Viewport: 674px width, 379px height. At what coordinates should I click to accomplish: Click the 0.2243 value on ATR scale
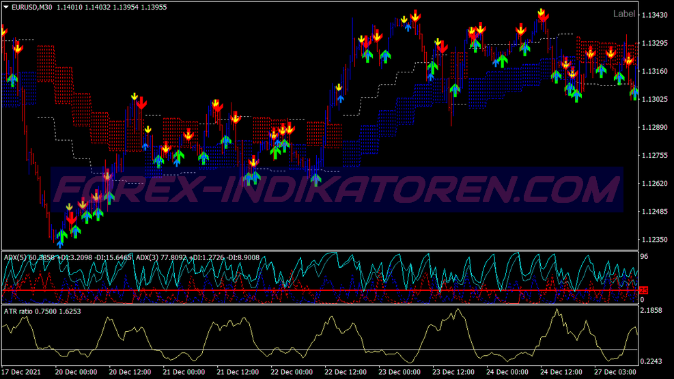click(x=654, y=362)
